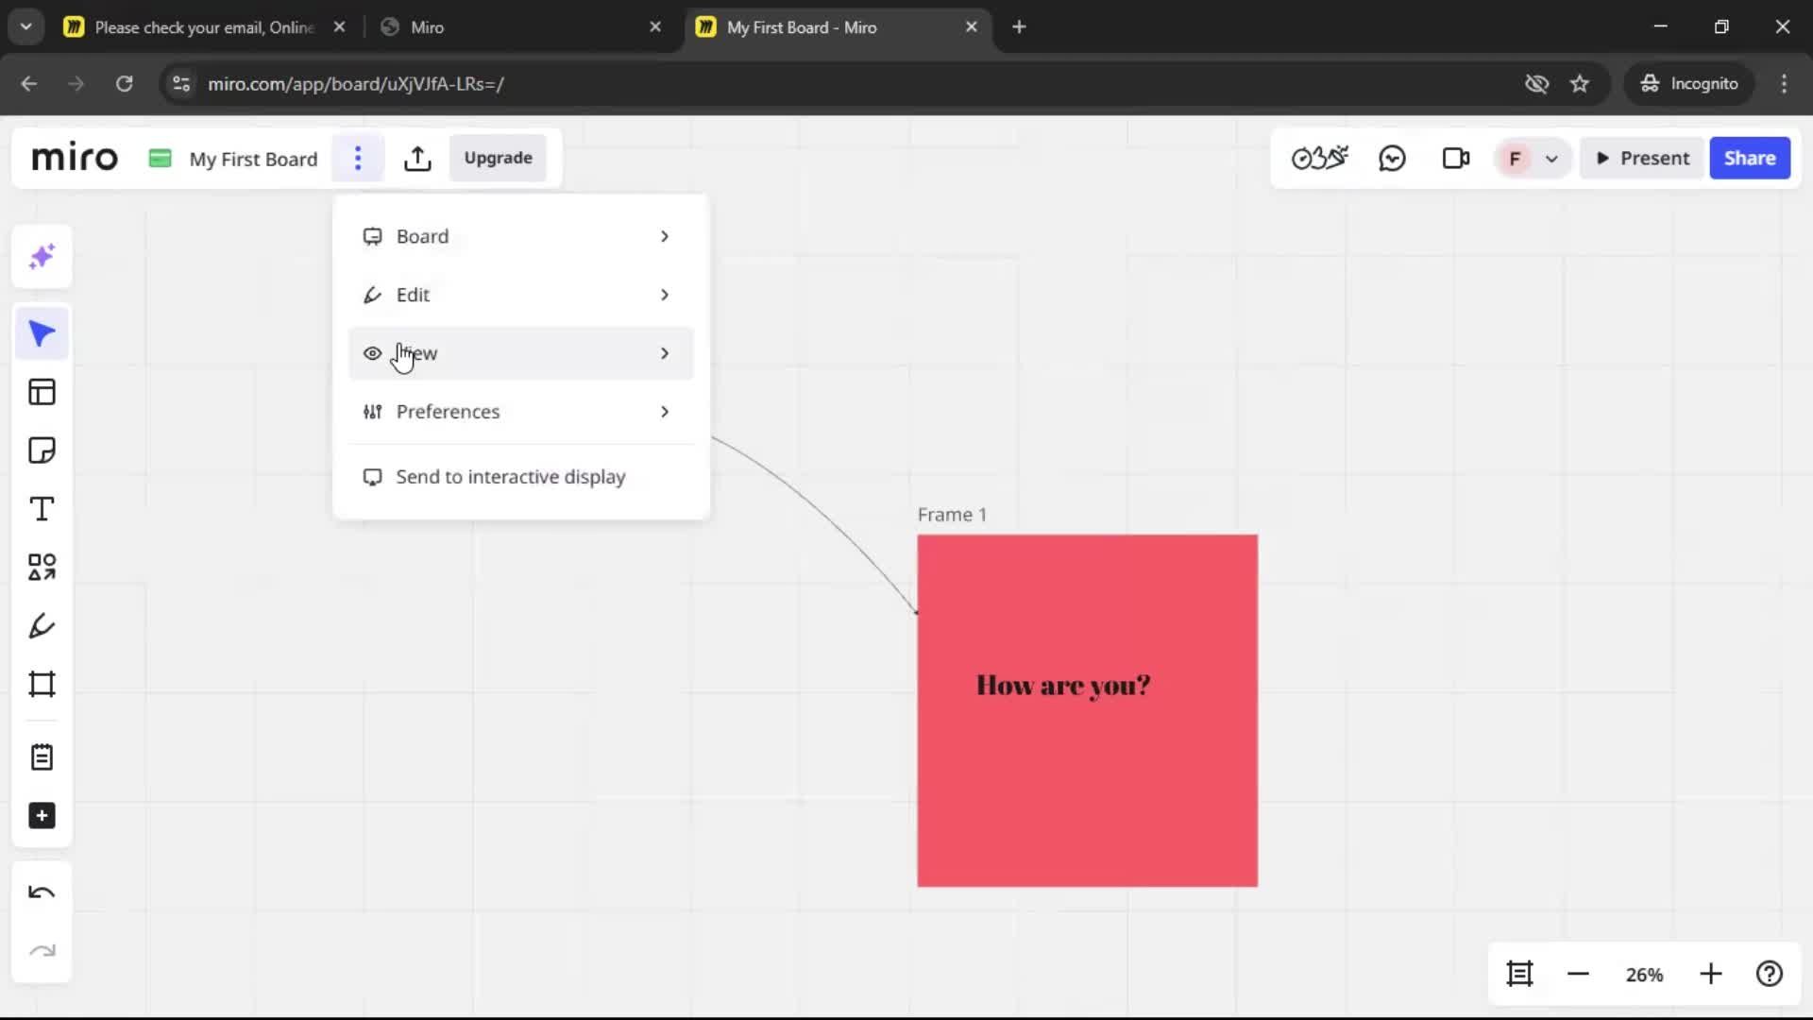This screenshot has height=1020, width=1813.
Task: Open shapes and lines tool
Action: click(x=42, y=567)
